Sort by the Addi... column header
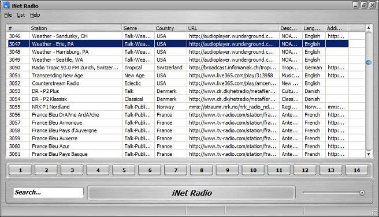 pyautogui.click(x=337, y=28)
